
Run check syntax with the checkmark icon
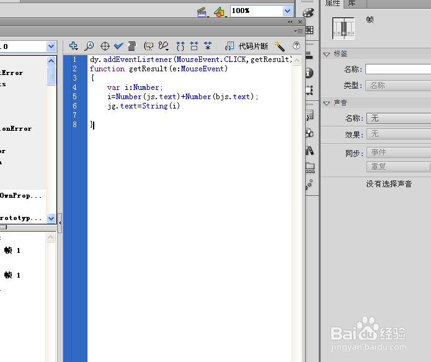[118, 46]
